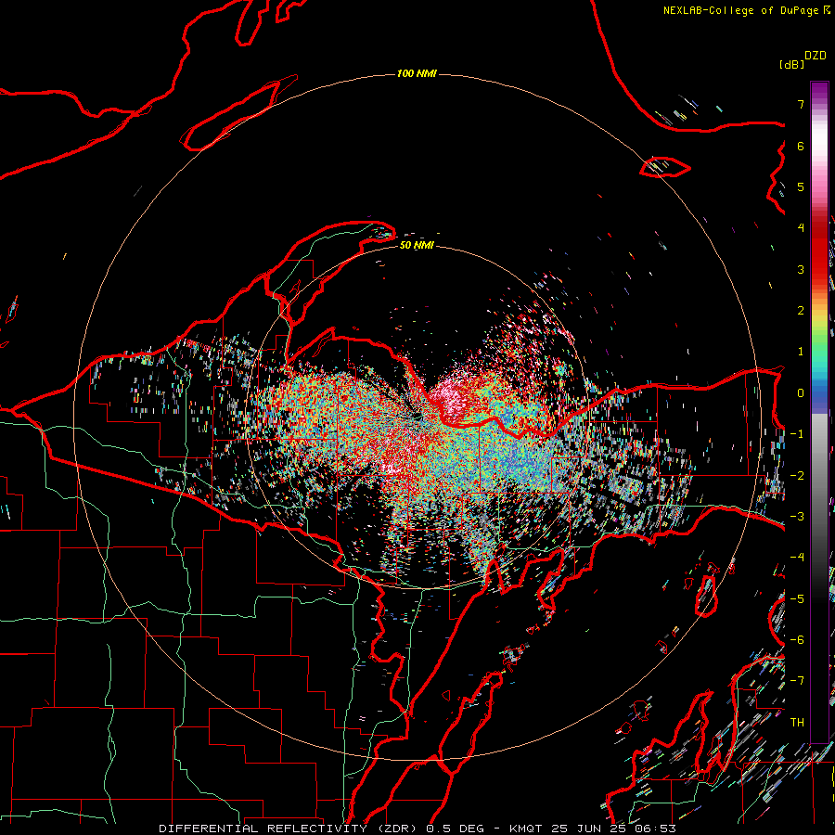Click the -4 dB value on the scale
This screenshot has width=835, height=835.
point(797,558)
